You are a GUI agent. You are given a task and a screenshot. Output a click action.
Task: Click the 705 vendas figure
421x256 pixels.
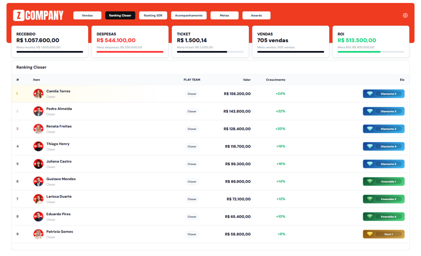[273, 40]
